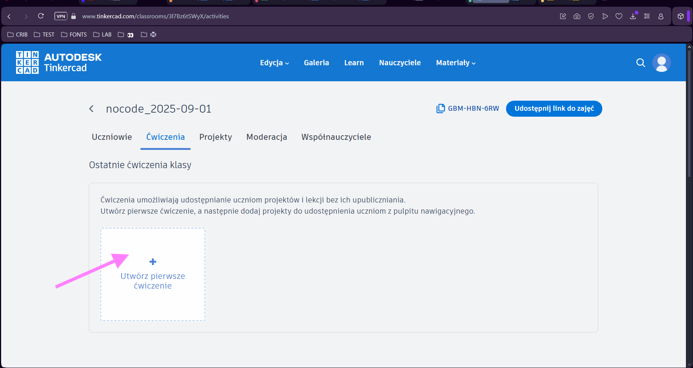Expand the Edycja dropdown menu
Viewport: 693px width, 368px height.
point(274,63)
